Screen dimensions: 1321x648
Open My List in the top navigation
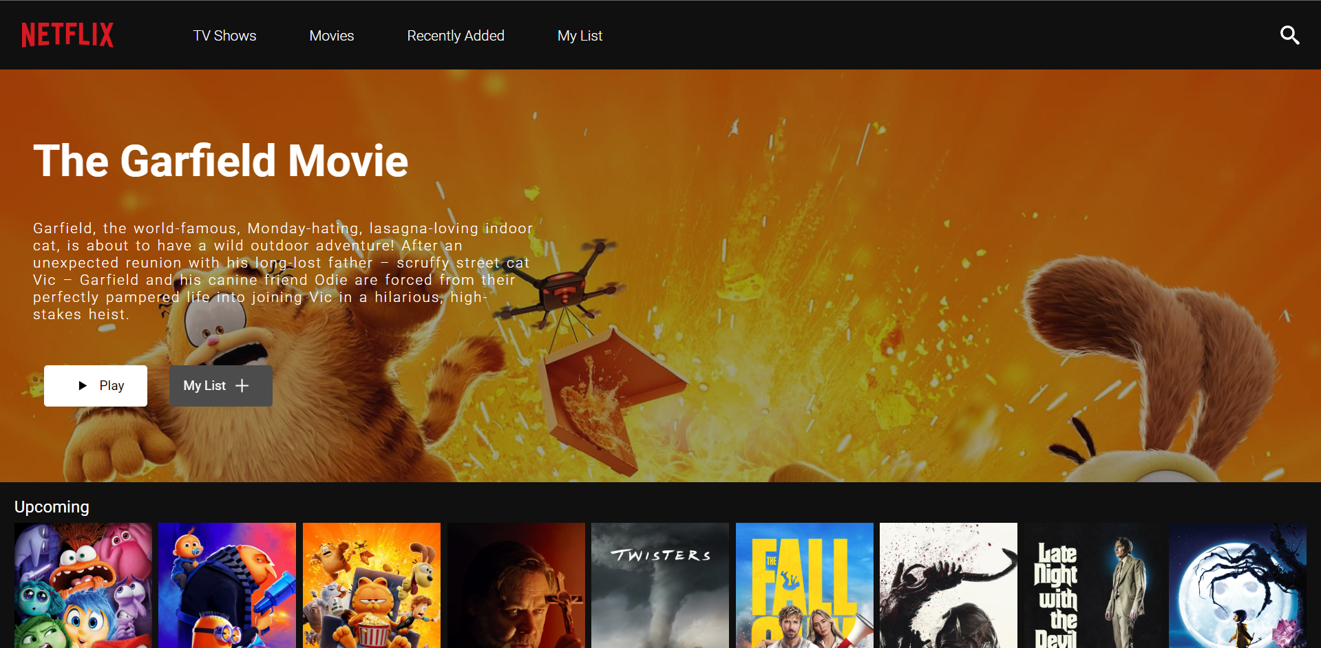(580, 36)
